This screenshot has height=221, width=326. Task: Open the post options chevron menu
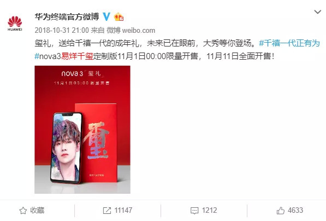coord(317,12)
